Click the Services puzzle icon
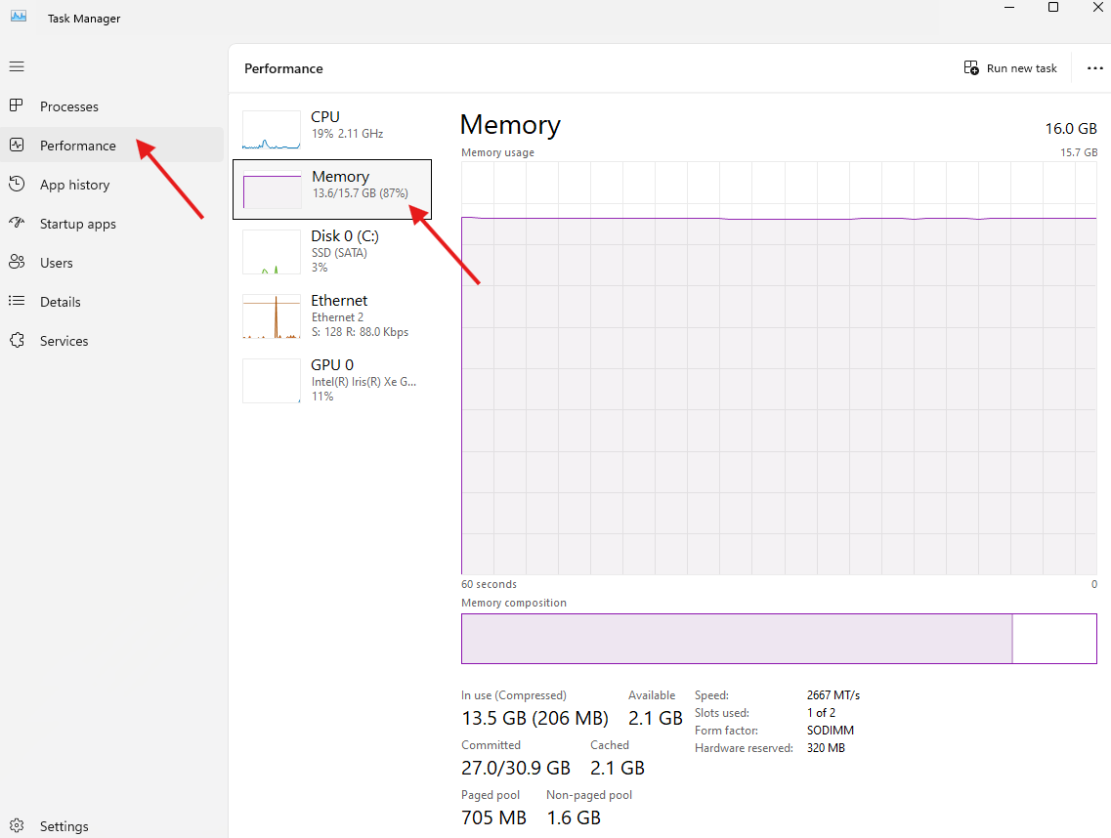Image resolution: width=1111 pixels, height=838 pixels. [17, 340]
